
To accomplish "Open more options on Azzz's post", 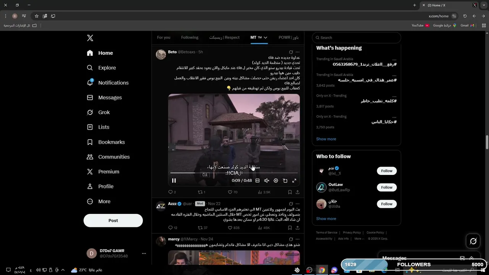I will pos(298,204).
